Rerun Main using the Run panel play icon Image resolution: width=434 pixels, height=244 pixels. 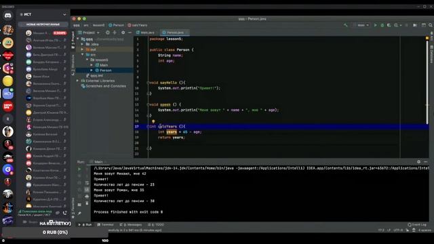79,169
